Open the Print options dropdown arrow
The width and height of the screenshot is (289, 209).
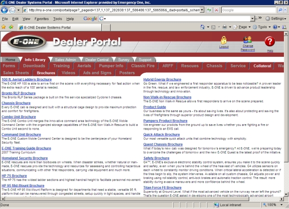click(230, 27)
